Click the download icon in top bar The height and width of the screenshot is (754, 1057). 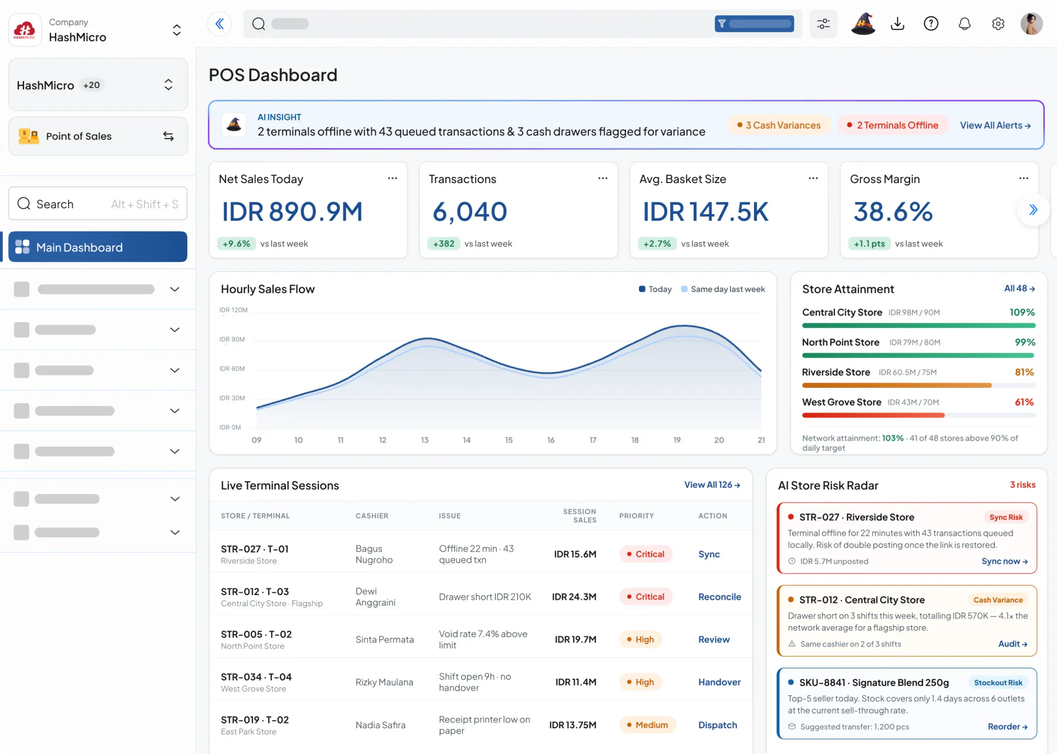pyautogui.click(x=897, y=24)
